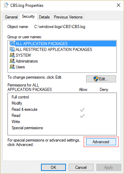Switch to the General tab
This screenshot has width=124, height=174.
coord(11,17)
